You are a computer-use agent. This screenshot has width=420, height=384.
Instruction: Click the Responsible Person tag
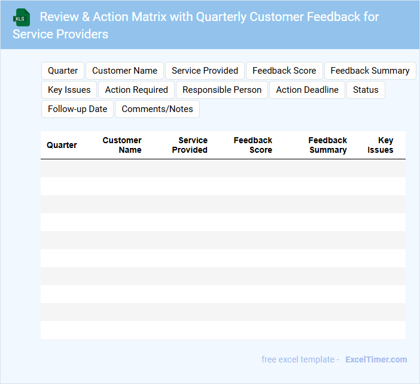coord(222,90)
